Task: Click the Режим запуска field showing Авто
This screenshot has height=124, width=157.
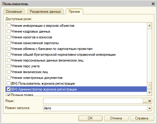Action: click(x=95, y=108)
